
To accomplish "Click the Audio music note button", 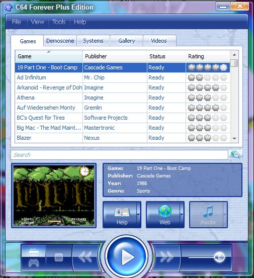I will [206, 215].
